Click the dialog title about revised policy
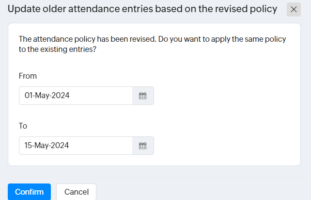Image resolution: width=311 pixels, height=200 pixels. (x=142, y=9)
